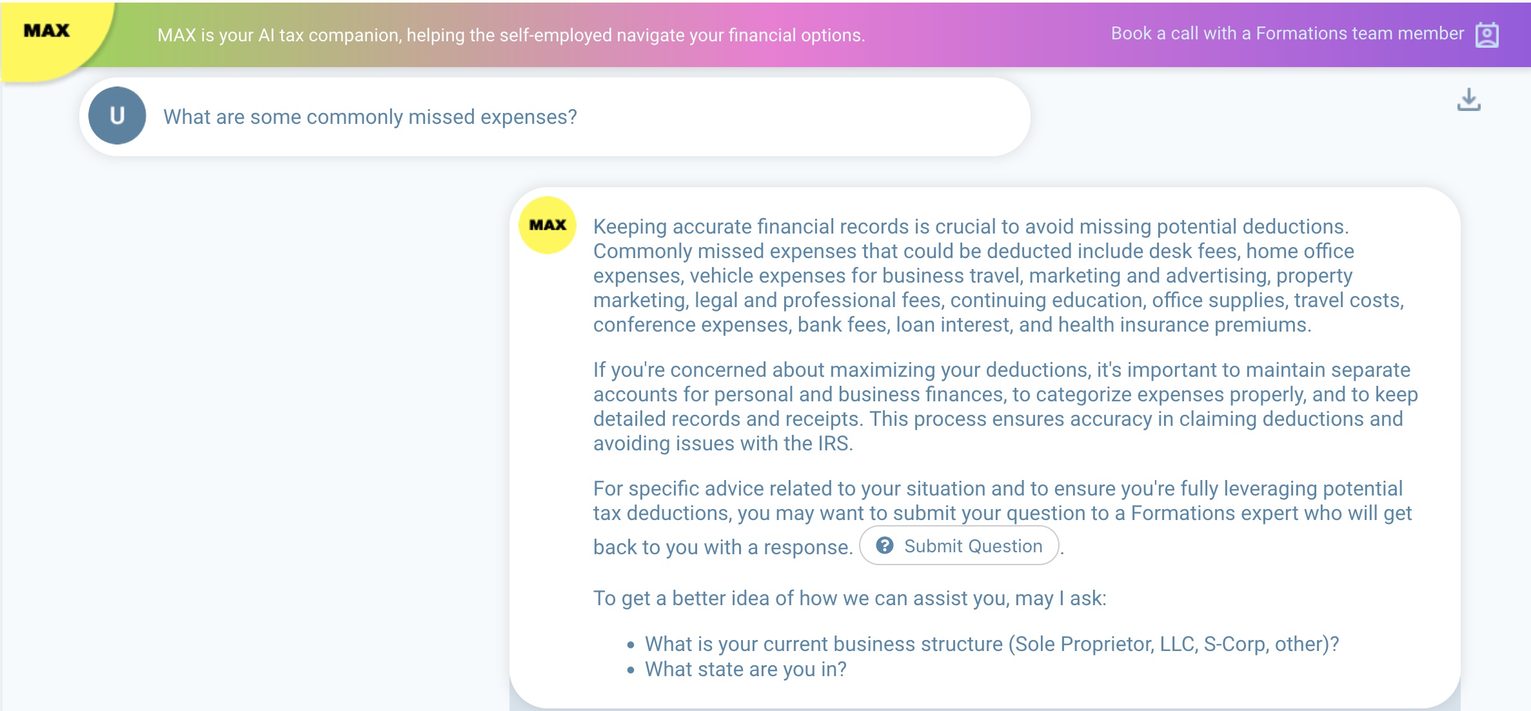Select the What state are you in question

click(x=746, y=670)
